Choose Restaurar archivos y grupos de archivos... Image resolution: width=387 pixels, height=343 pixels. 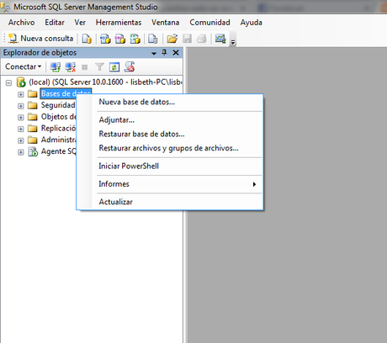coord(170,148)
